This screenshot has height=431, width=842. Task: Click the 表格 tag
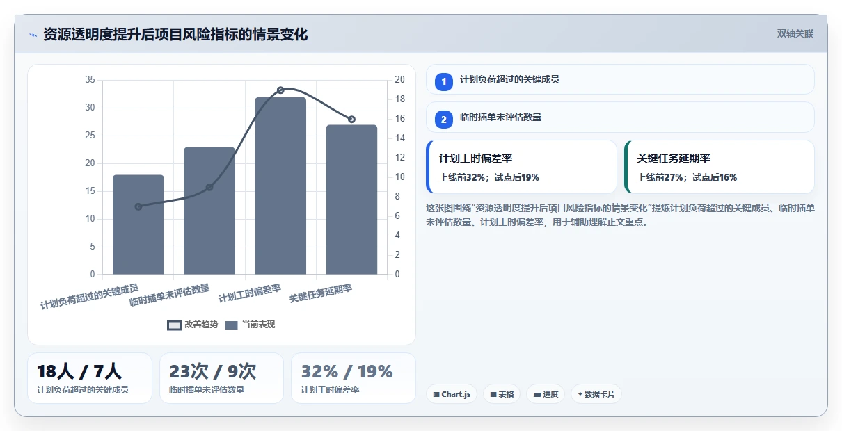click(502, 394)
